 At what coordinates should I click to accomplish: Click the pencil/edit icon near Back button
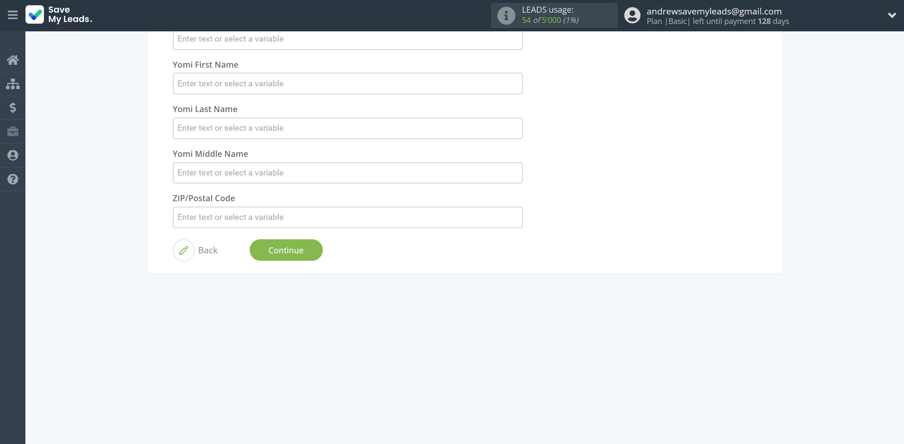[183, 250]
